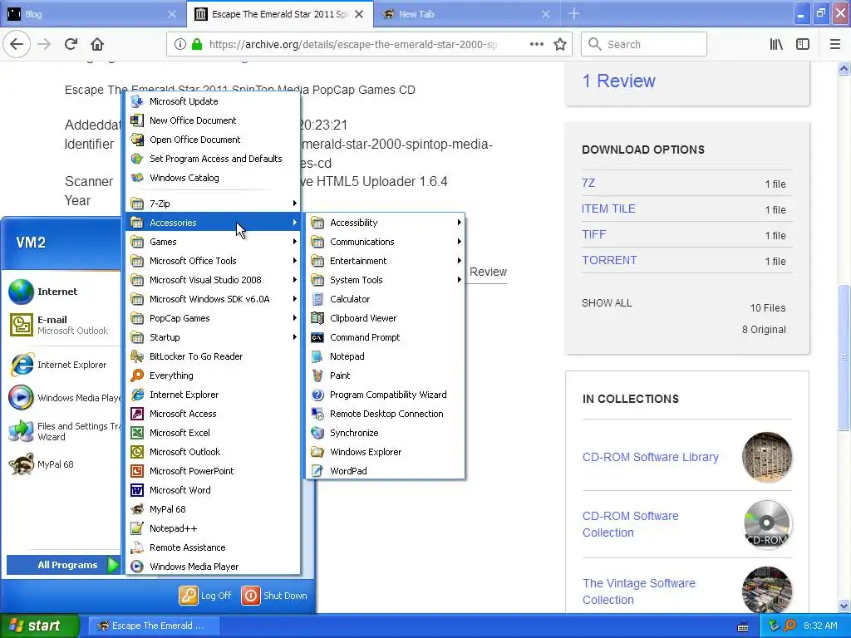Open MyPal 68 from Start menu left pane
This screenshot has width=851, height=638.
[x=63, y=464]
